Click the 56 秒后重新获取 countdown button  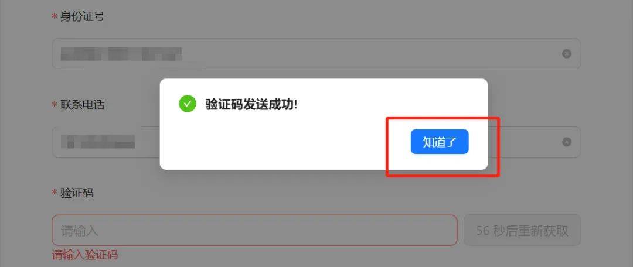click(x=522, y=230)
